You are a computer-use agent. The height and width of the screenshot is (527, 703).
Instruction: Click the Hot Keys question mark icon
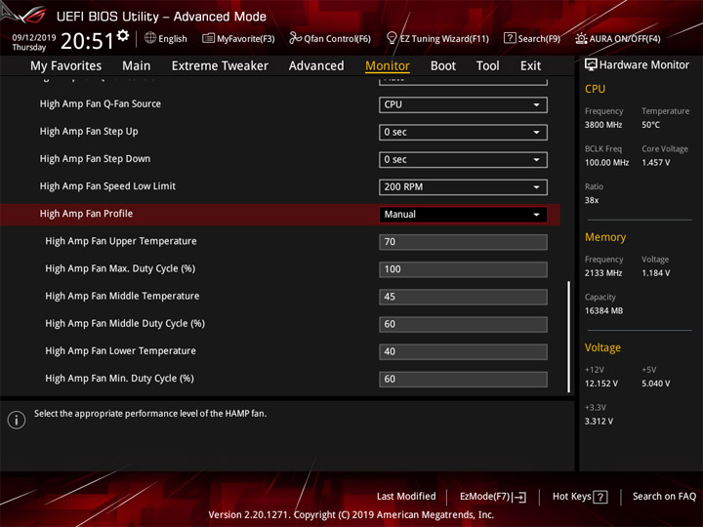pyautogui.click(x=600, y=497)
